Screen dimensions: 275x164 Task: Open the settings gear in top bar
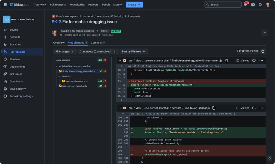(x=260, y=5)
